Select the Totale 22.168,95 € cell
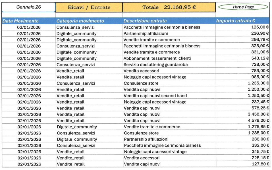The width and height of the screenshot is (272, 170). pyautogui.click(x=169, y=7)
